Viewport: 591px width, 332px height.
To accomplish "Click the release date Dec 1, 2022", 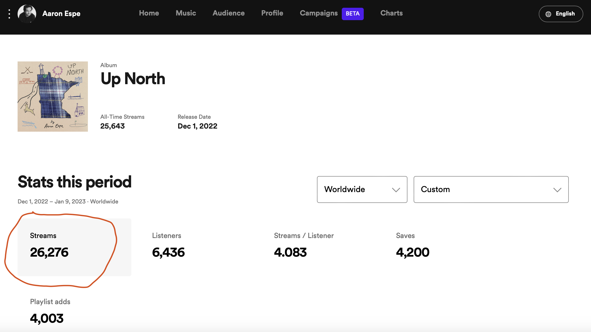I will (x=198, y=126).
